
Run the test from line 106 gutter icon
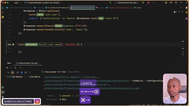13,44
